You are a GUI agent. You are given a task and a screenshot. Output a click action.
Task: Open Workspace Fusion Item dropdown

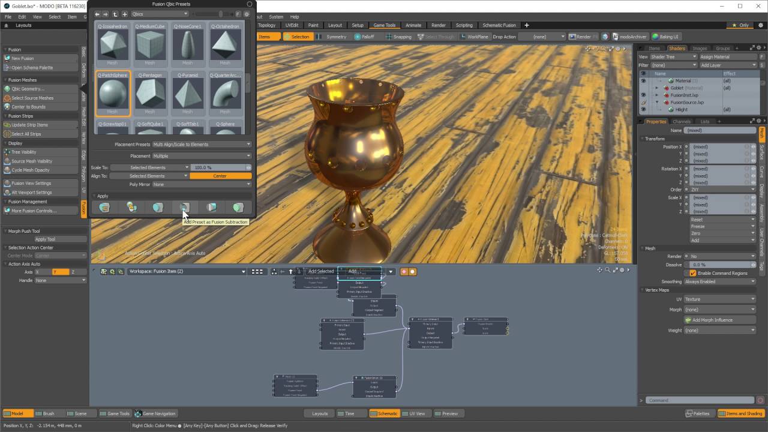[186, 271]
